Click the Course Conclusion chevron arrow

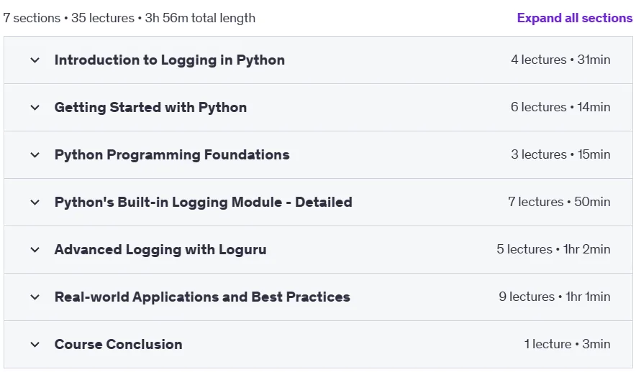tap(35, 345)
